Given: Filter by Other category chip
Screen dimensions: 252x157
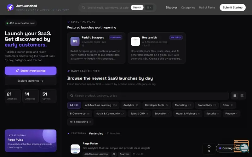Looking at the screenshot, I should point(228,105).
